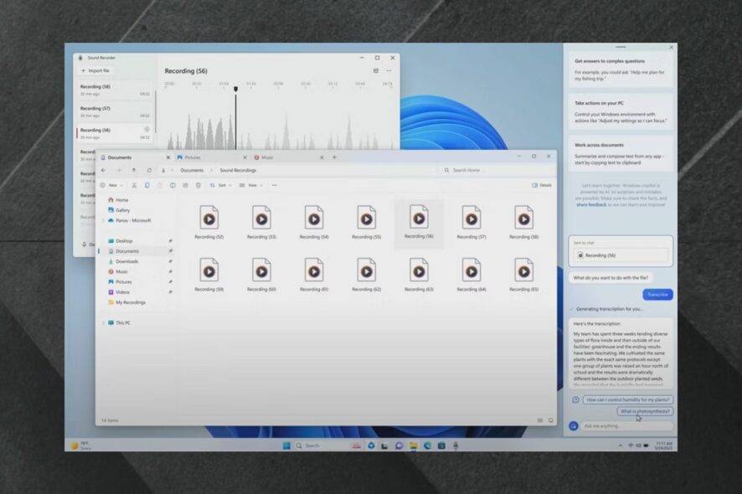
Task: Switch to the Music tab
Action: tap(267, 157)
